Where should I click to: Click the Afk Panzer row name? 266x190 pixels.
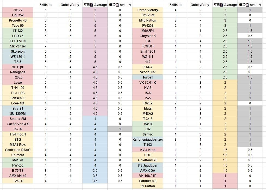tap(18, 46)
